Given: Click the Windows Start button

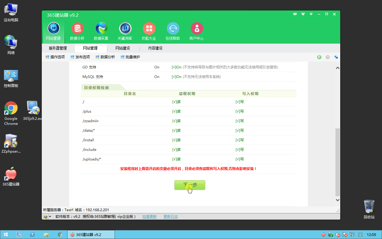Looking at the screenshot, I should (6, 235).
